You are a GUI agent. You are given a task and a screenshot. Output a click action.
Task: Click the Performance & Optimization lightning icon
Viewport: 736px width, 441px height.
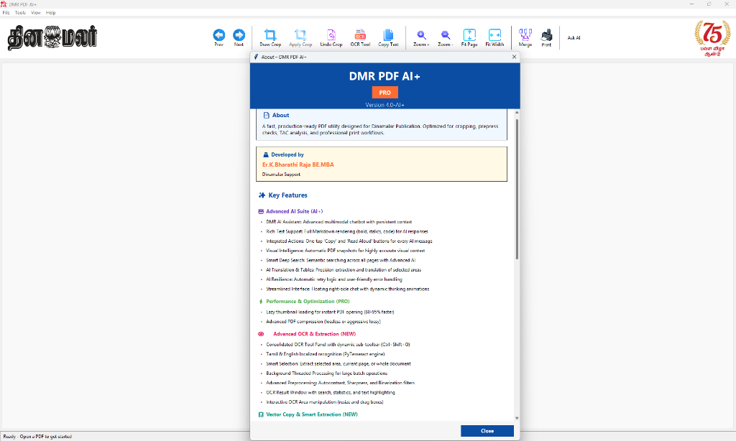click(x=261, y=302)
